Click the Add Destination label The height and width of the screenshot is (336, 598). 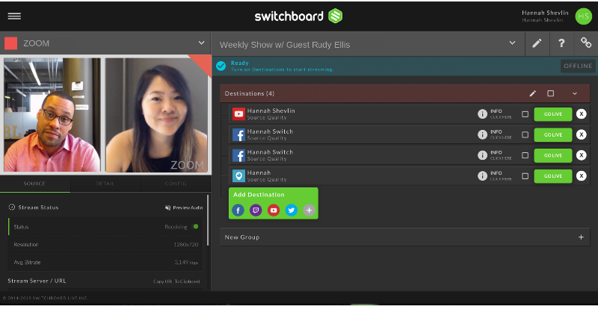(x=259, y=195)
